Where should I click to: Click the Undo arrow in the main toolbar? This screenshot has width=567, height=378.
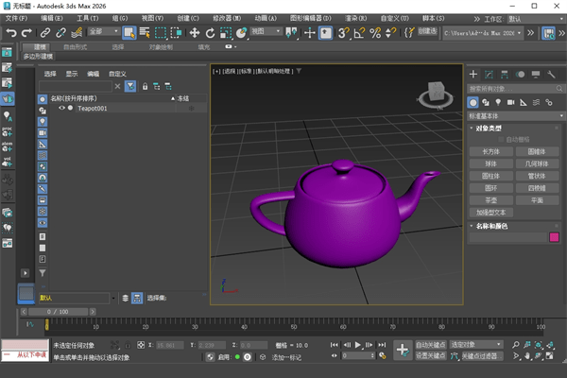(x=10, y=32)
